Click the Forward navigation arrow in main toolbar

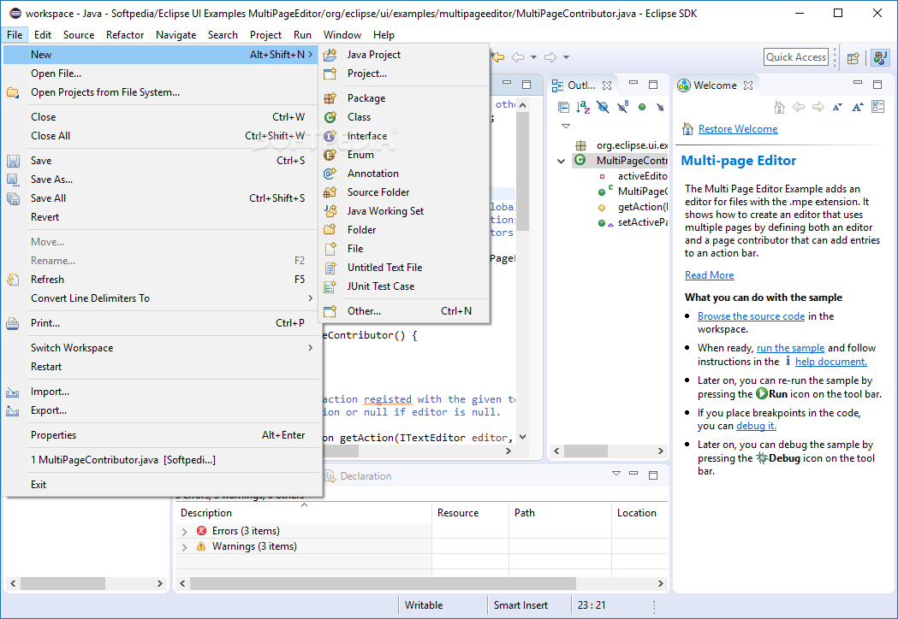(x=550, y=57)
